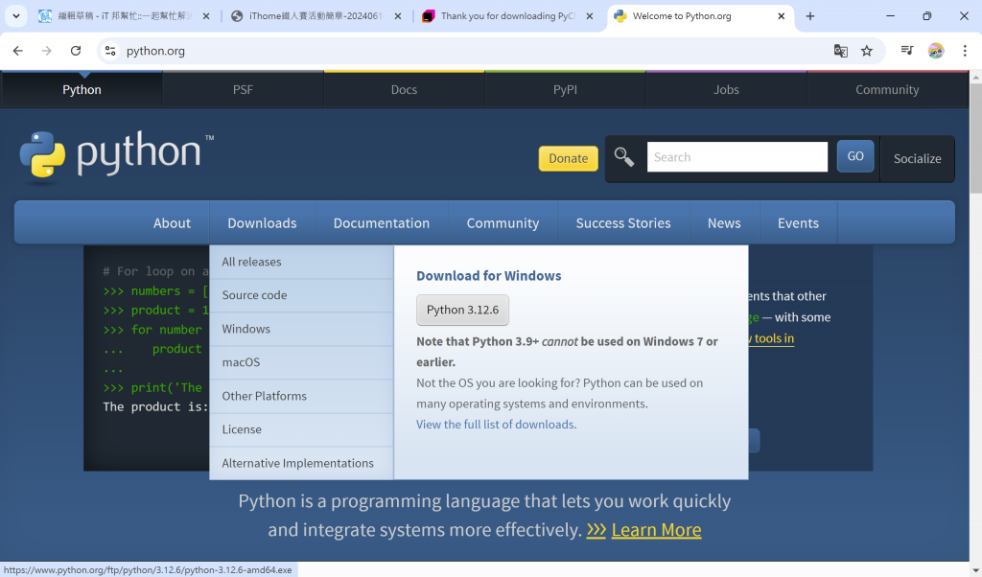982x577 pixels.
Task: Reload the python.org page
Action: [x=76, y=51]
